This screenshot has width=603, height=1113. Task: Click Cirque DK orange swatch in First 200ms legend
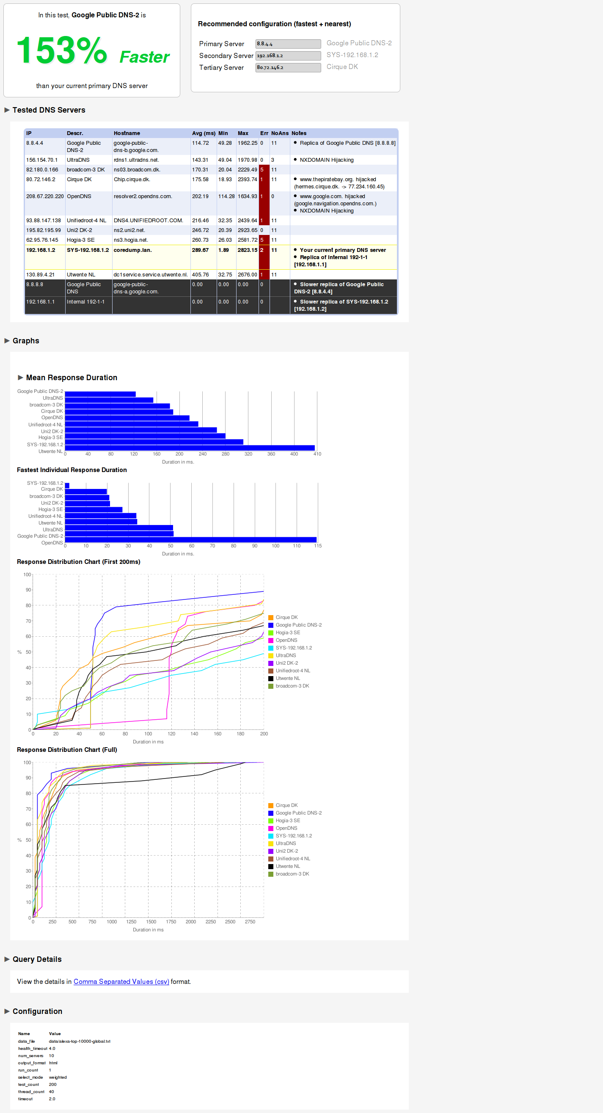click(271, 618)
